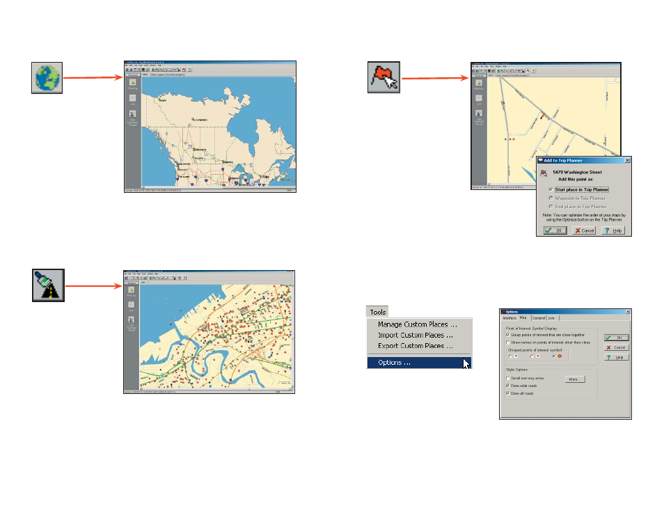Click horizontal scrollbar in Canada map window

coord(219,187)
